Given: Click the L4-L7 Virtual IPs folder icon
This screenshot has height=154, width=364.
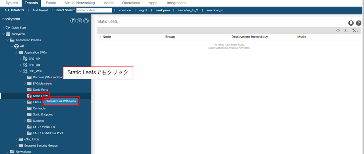Looking at the screenshot, I should [29, 127].
